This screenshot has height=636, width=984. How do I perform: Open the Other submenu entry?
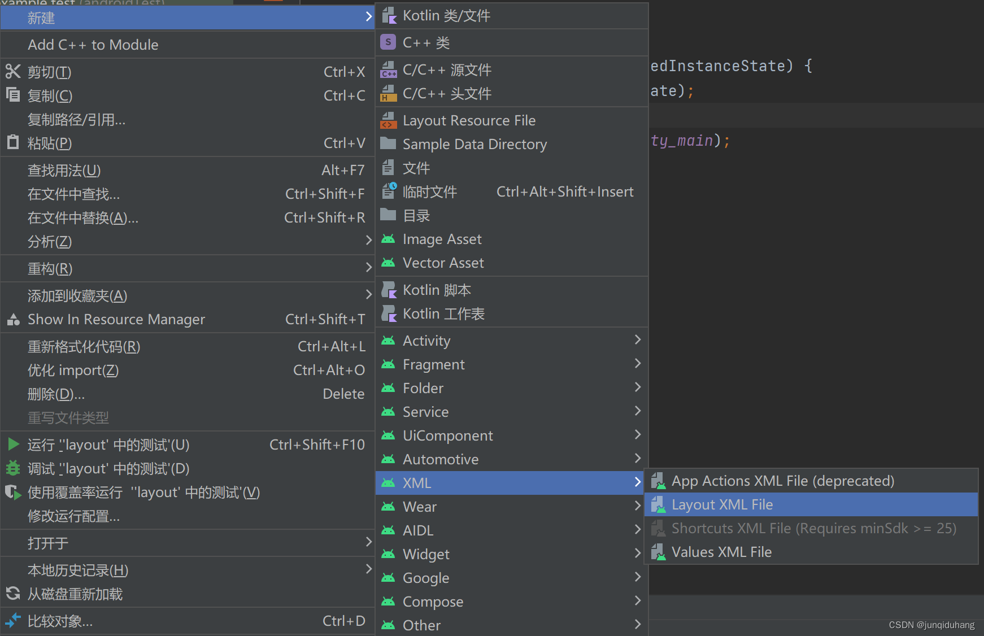coord(511,625)
